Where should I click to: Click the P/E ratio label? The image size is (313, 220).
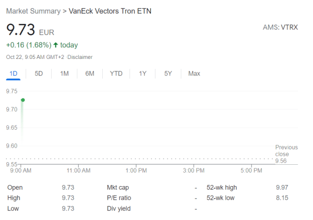118,198
